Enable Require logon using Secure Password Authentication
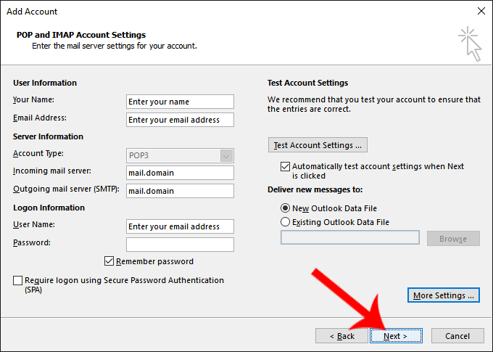This screenshot has height=352, width=493. click(x=17, y=280)
